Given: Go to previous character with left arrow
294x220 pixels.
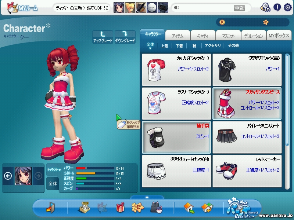Looking at the screenshot, I should [8, 176].
